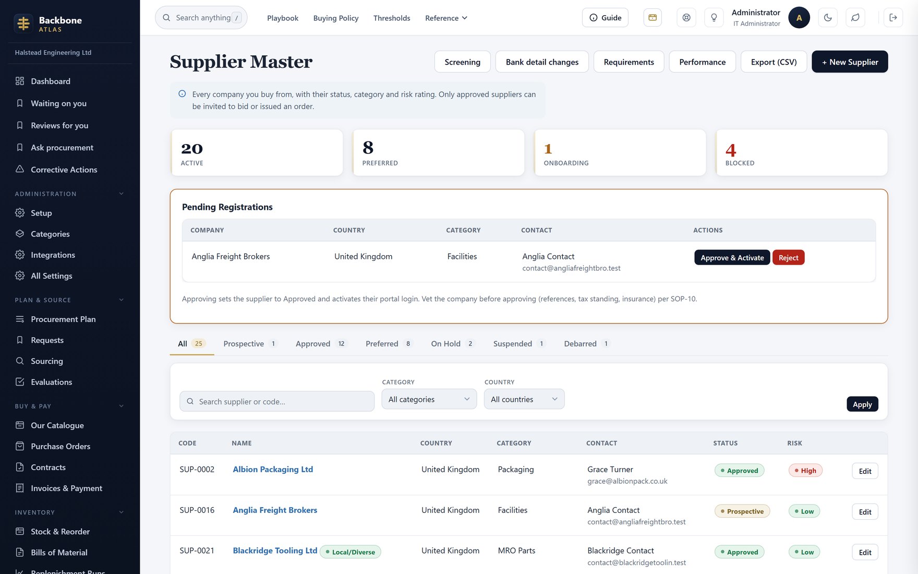Click the Guide button
This screenshot has width=918, height=574.
pyautogui.click(x=605, y=18)
